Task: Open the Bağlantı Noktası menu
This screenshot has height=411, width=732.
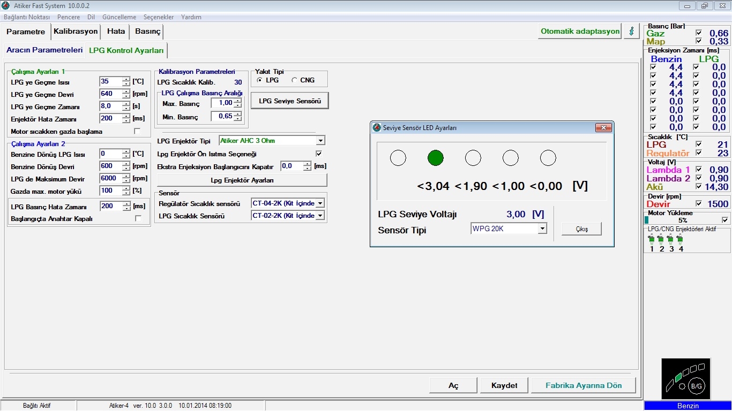Action: 27,17
